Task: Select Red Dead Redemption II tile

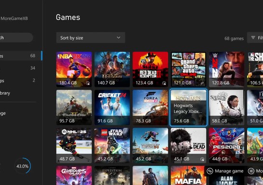Action: click(x=150, y=69)
